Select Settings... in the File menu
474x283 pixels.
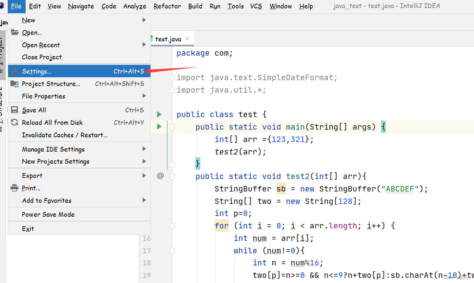pos(79,71)
